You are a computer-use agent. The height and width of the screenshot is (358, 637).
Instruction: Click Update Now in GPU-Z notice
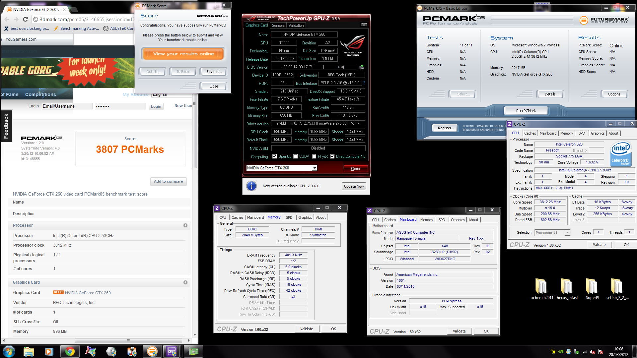click(354, 186)
